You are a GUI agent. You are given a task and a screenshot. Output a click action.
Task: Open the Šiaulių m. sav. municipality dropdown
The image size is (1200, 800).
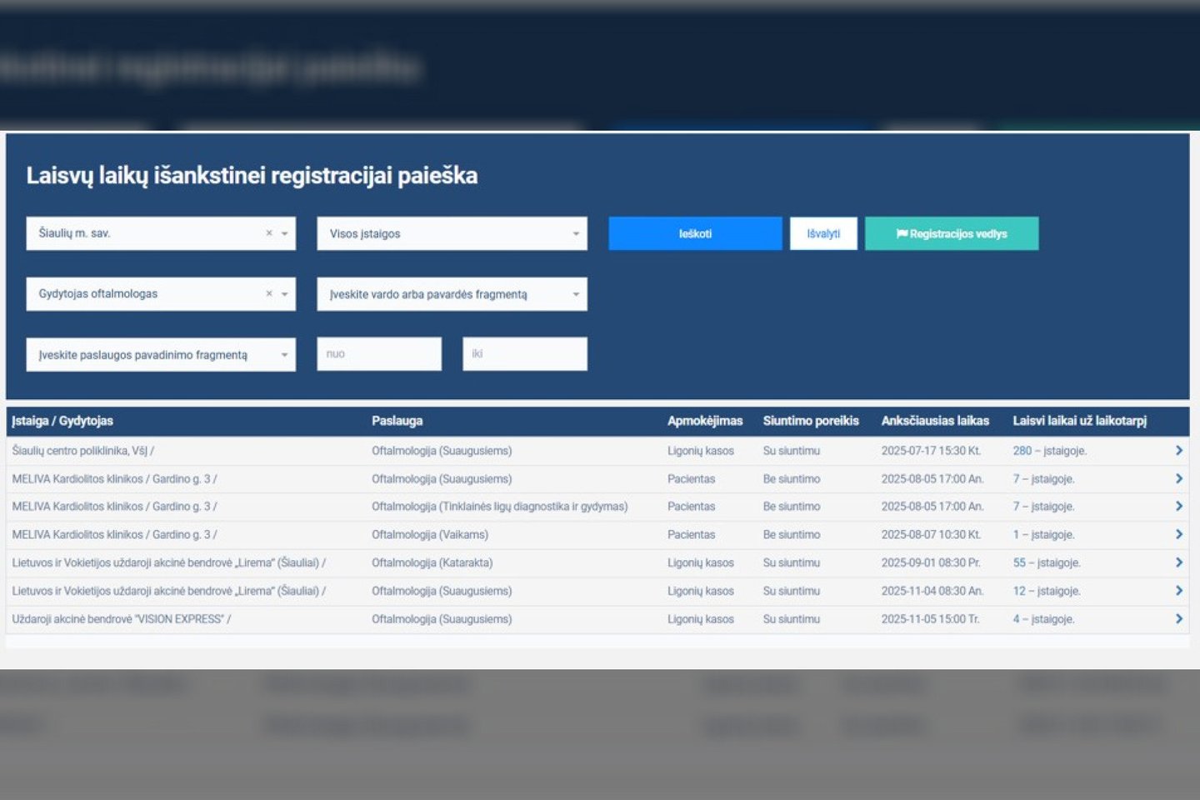[284, 234]
